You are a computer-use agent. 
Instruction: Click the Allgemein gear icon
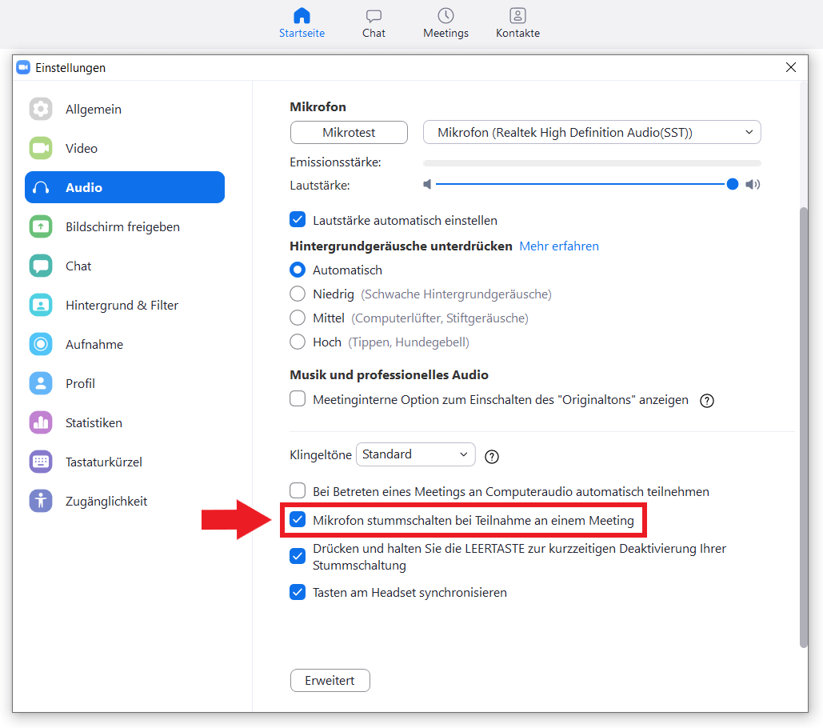[41, 109]
